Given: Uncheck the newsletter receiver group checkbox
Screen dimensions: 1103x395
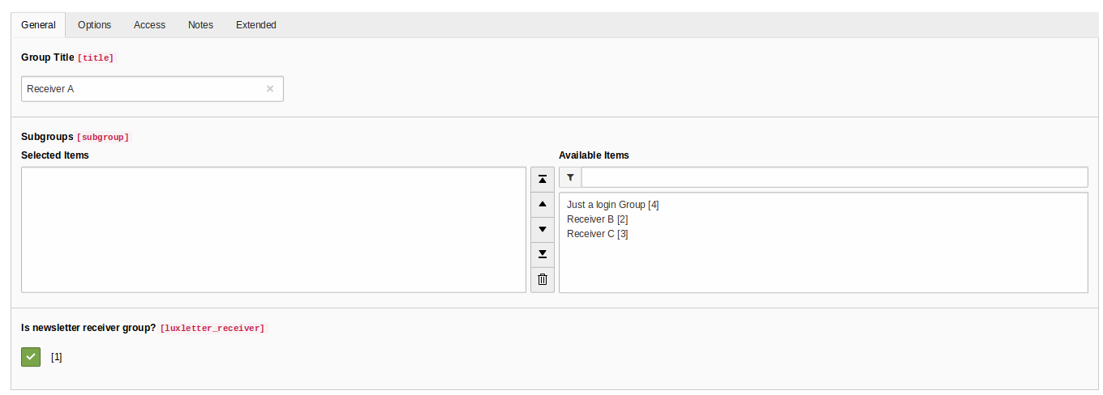Looking at the screenshot, I should pyautogui.click(x=31, y=356).
